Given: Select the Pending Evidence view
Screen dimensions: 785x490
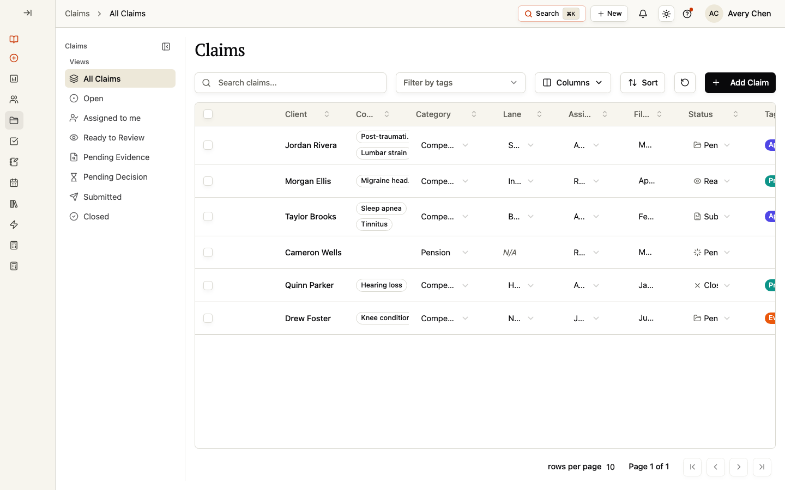Looking at the screenshot, I should click(x=120, y=157).
